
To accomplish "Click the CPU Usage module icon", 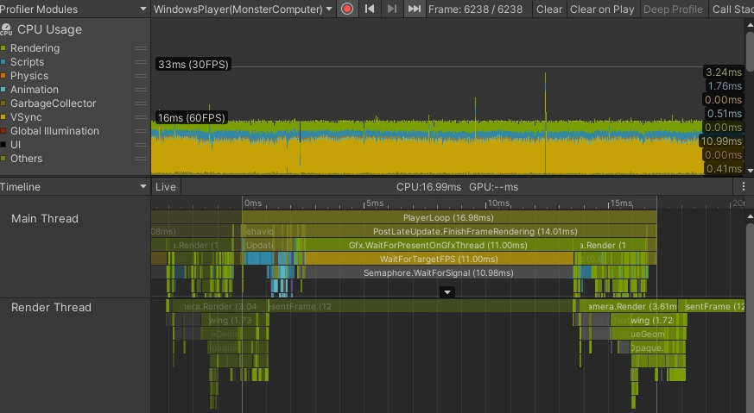I will pyautogui.click(x=7, y=29).
